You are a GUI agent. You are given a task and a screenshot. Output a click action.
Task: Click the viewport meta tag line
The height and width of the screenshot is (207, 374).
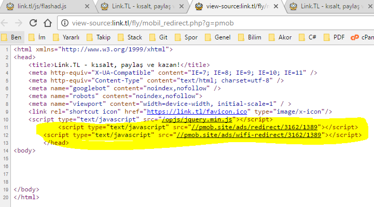pyautogui.click(x=160, y=104)
